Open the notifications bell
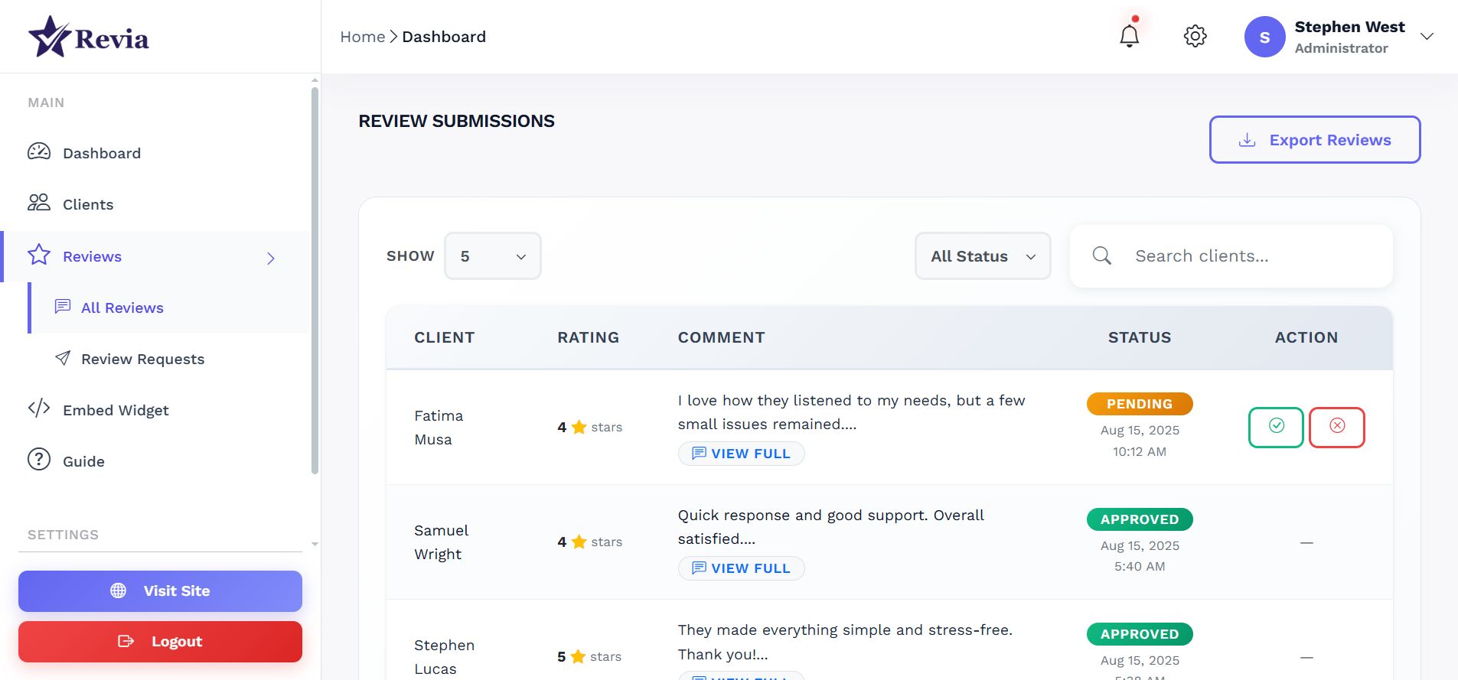 pos(1129,36)
